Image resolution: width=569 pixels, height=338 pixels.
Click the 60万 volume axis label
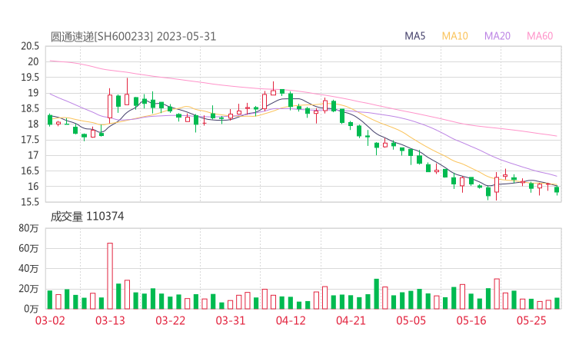click(x=28, y=249)
